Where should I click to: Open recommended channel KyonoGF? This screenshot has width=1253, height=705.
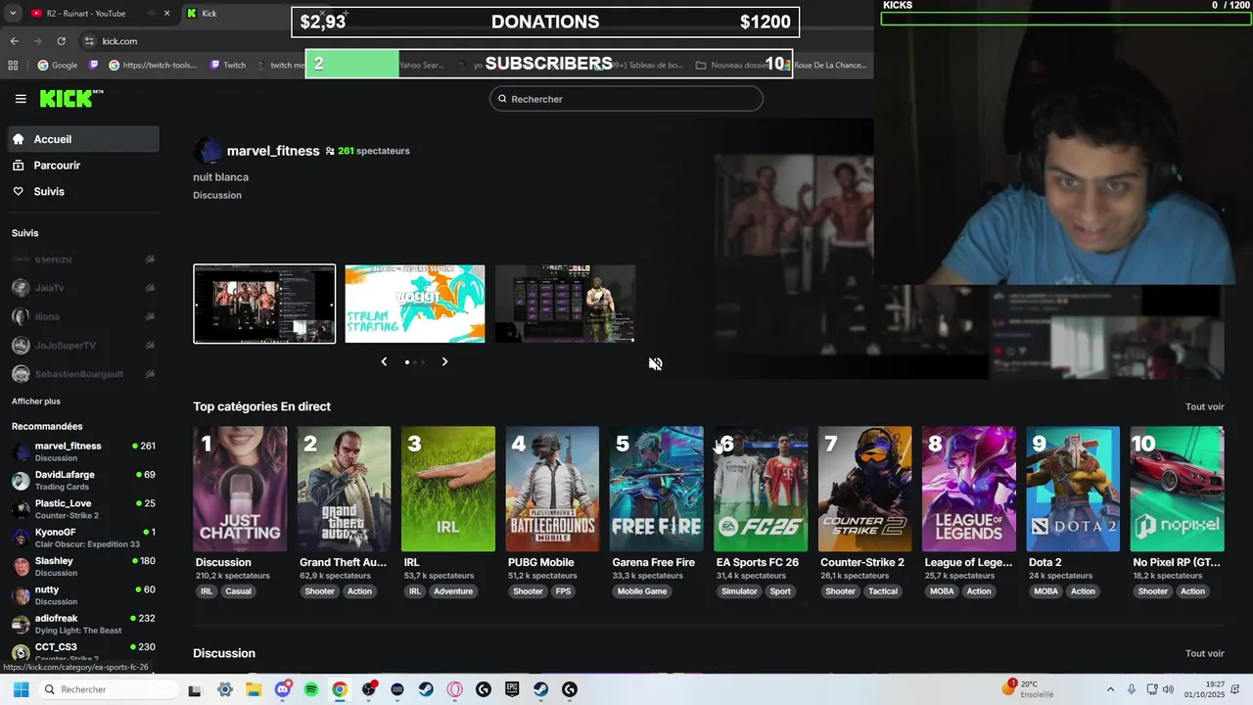[83, 538]
